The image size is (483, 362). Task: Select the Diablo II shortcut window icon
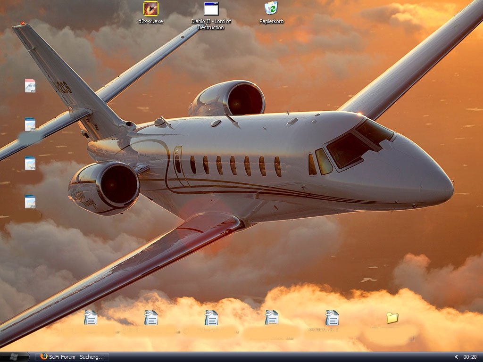pyautogui.click(x=211, y=8)
